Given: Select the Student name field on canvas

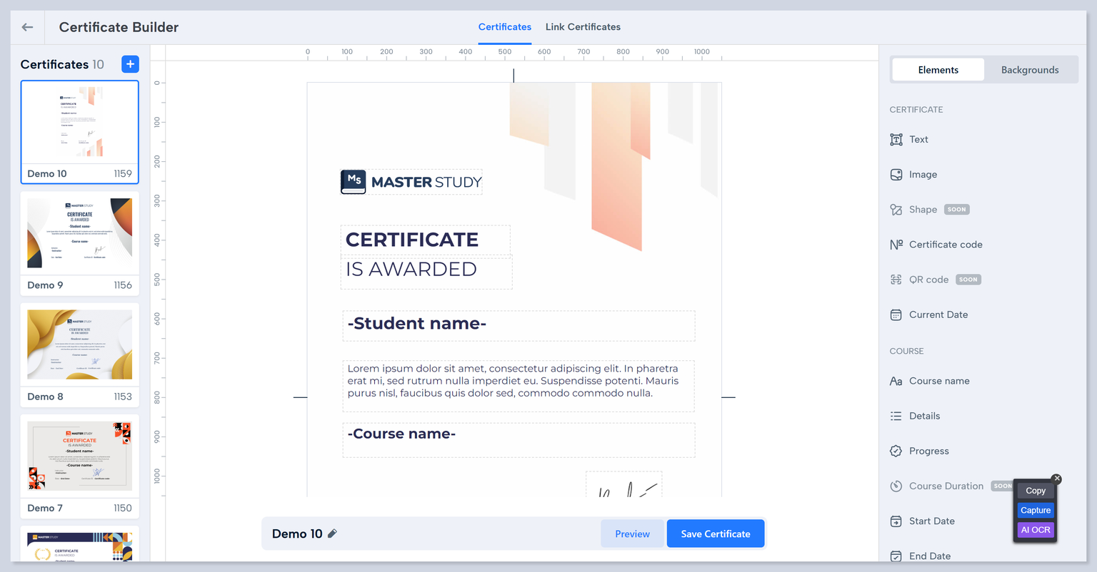Looking at the screenshot, I should click(x=519, y=325).
